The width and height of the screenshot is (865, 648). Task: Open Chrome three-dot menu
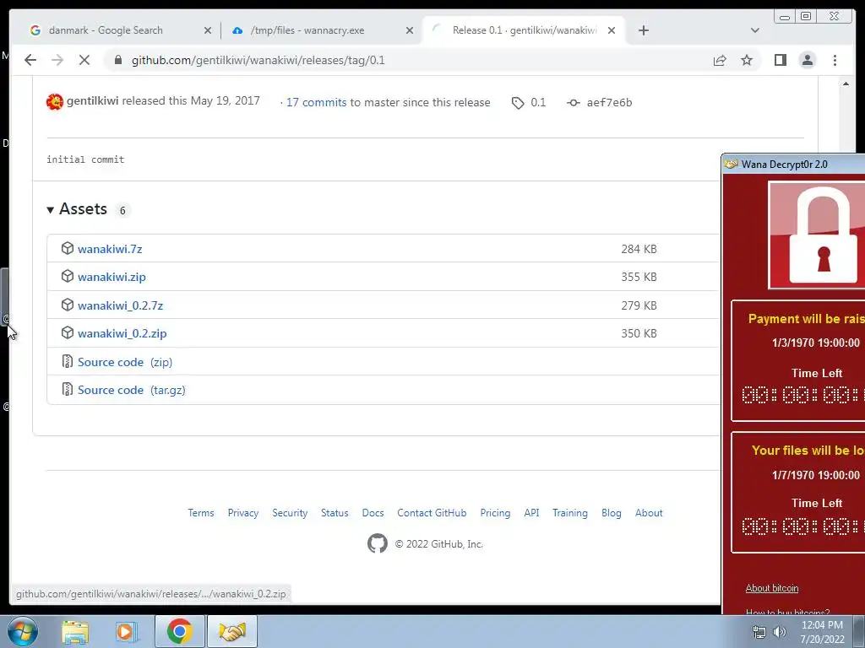coord(835,60)
